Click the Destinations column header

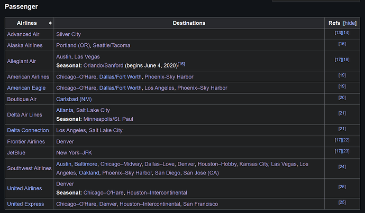pyautogui.click(x=189, y=23)
